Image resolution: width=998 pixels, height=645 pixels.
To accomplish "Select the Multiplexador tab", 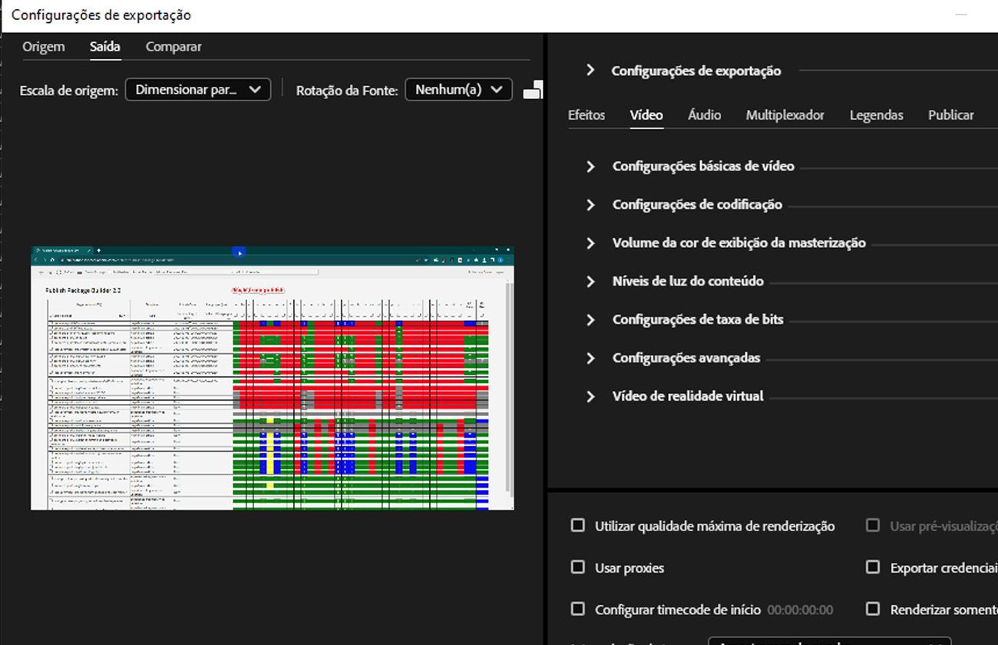I will [785, 114].
